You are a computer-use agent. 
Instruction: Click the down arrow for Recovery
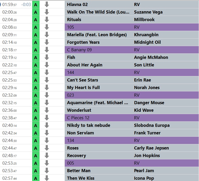[x=47, y=156]
